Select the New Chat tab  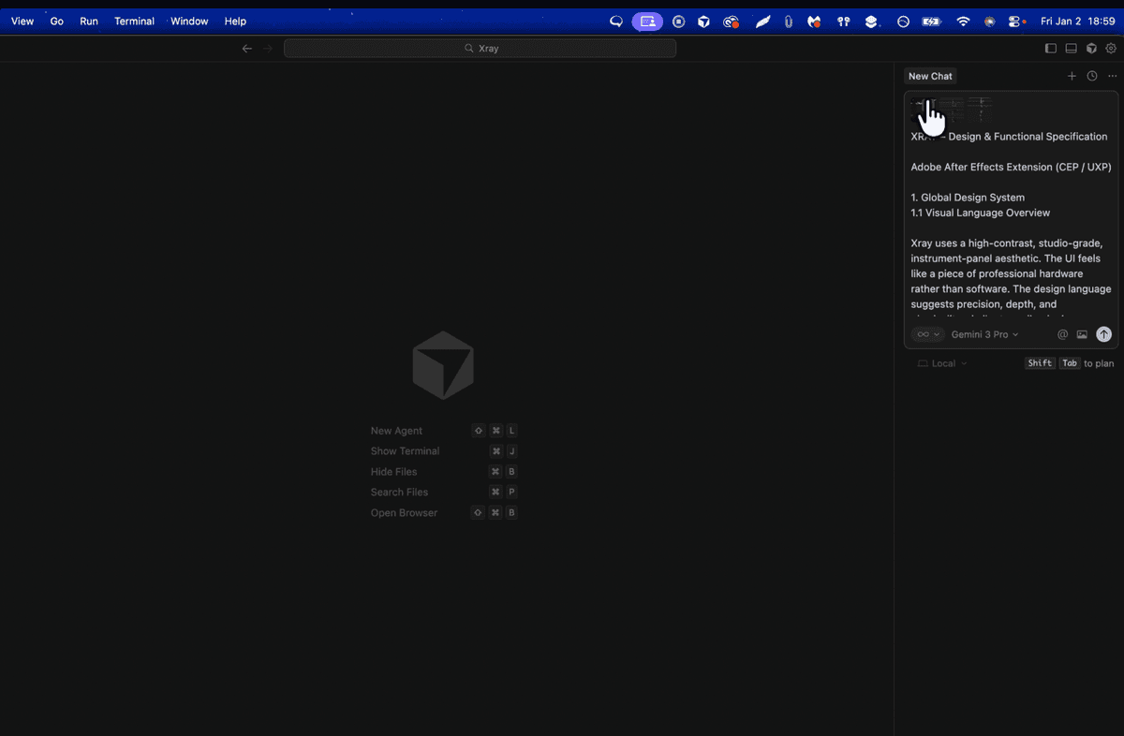929,76
